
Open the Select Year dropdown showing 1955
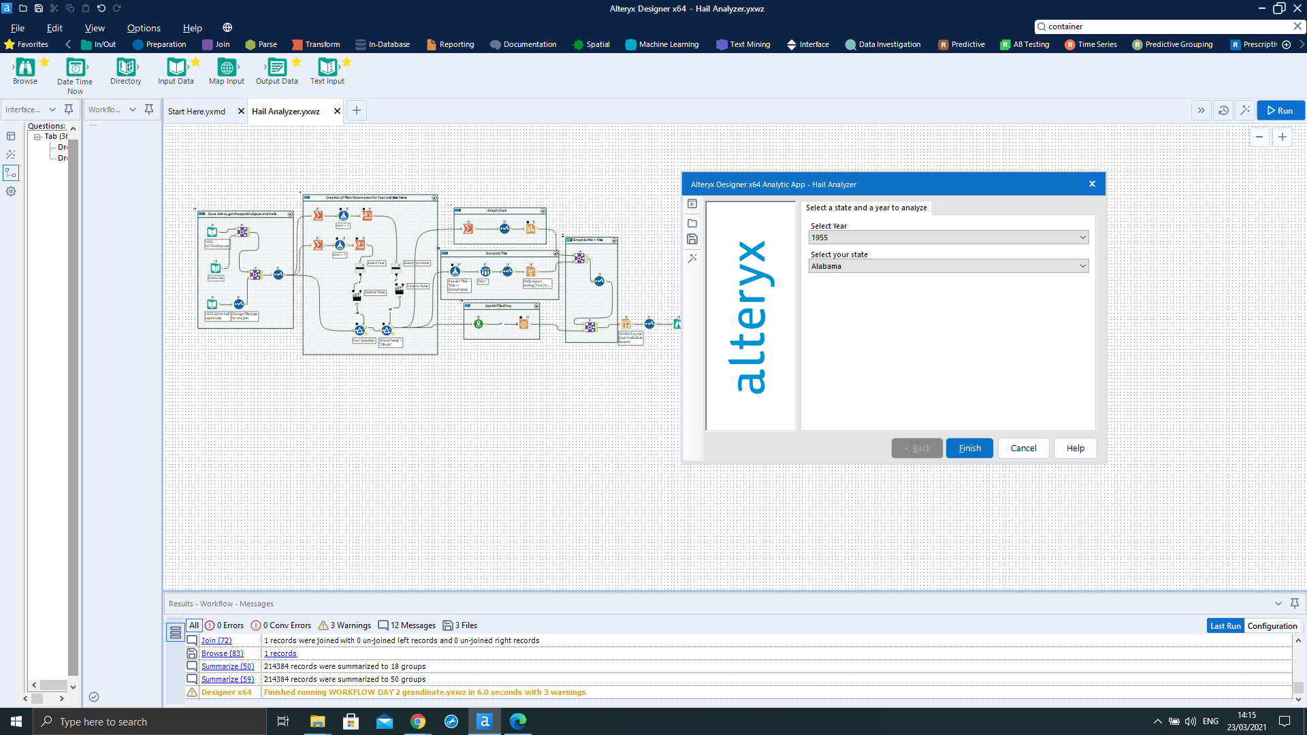click(x=948, y=238)
